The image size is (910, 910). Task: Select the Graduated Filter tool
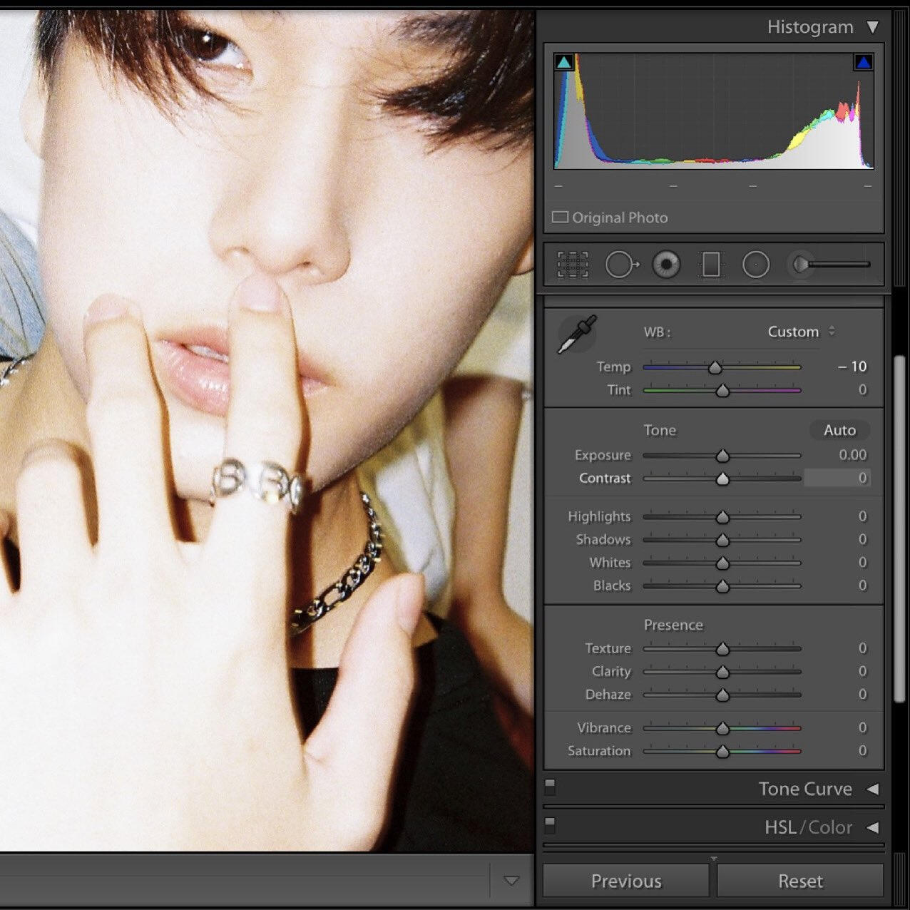tap(711, 265)
